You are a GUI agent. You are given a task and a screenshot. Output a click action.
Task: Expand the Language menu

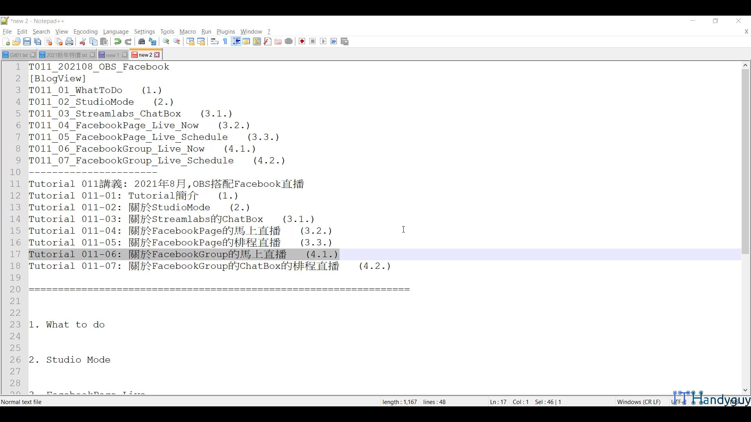pos(116,32)
